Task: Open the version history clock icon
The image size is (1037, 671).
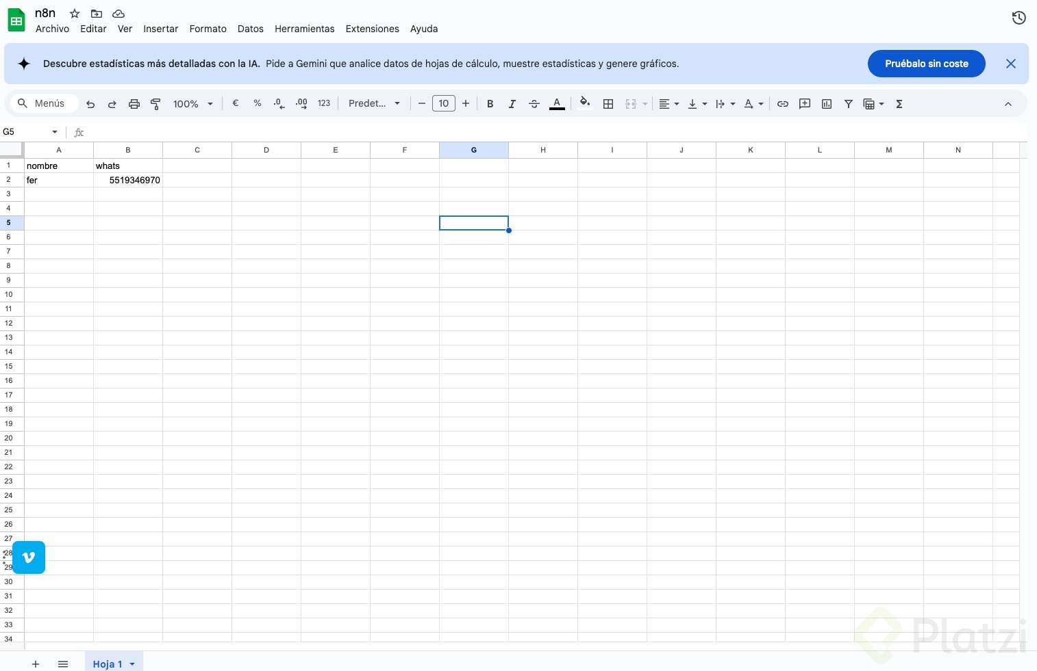Action: 1019,18
